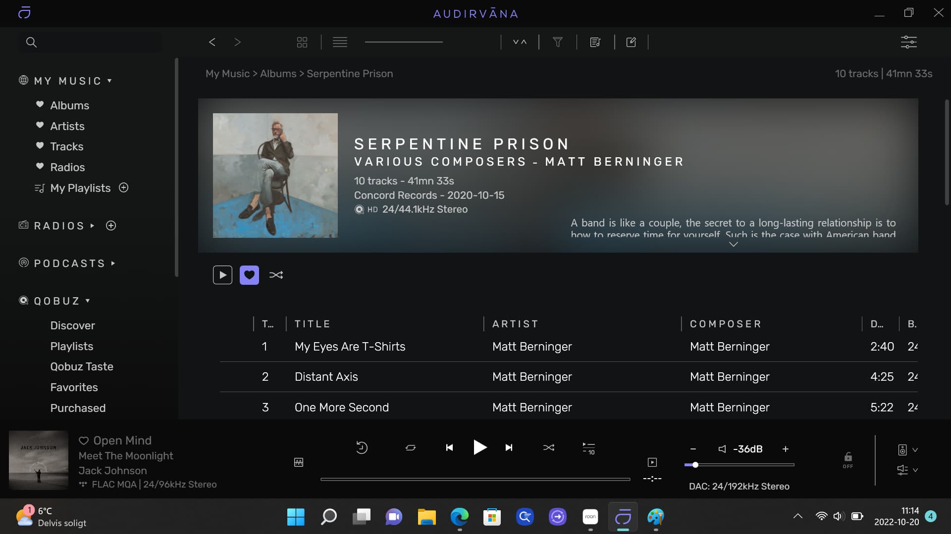Open Qobuz Favorites in sidebar
This screenshot has height=534, width=951.
[x=74, y=387]
